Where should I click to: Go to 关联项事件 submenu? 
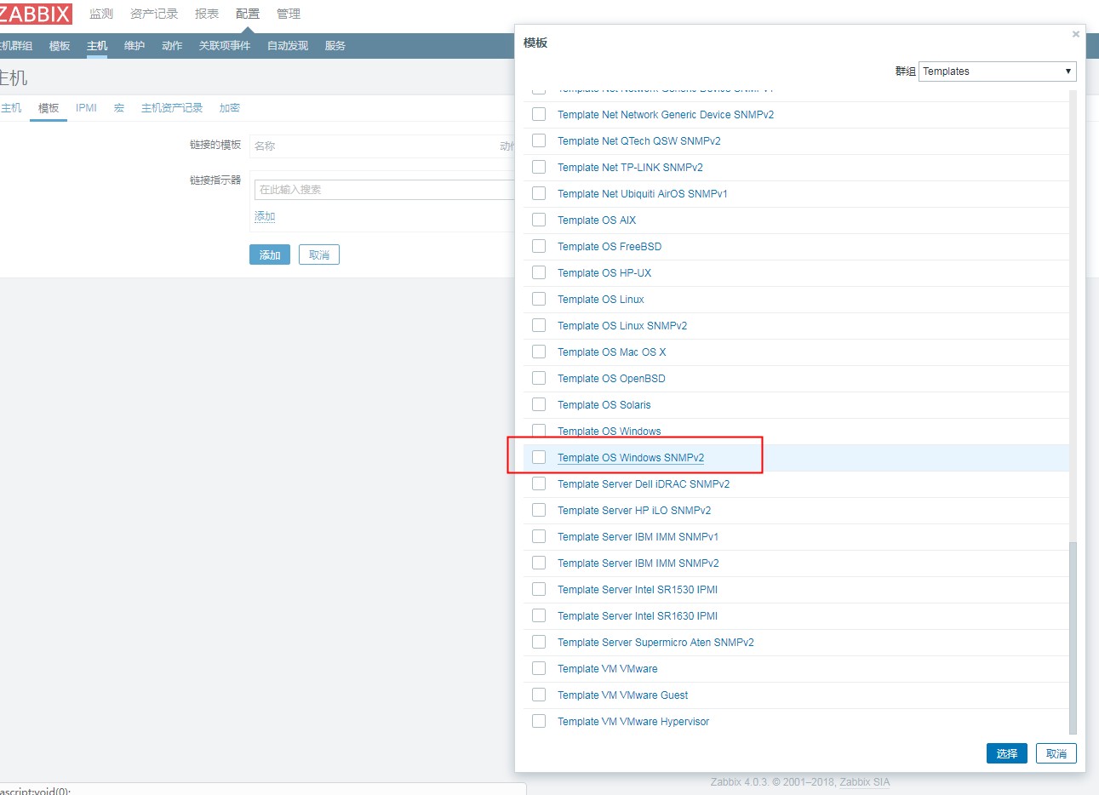pos(225,46)
